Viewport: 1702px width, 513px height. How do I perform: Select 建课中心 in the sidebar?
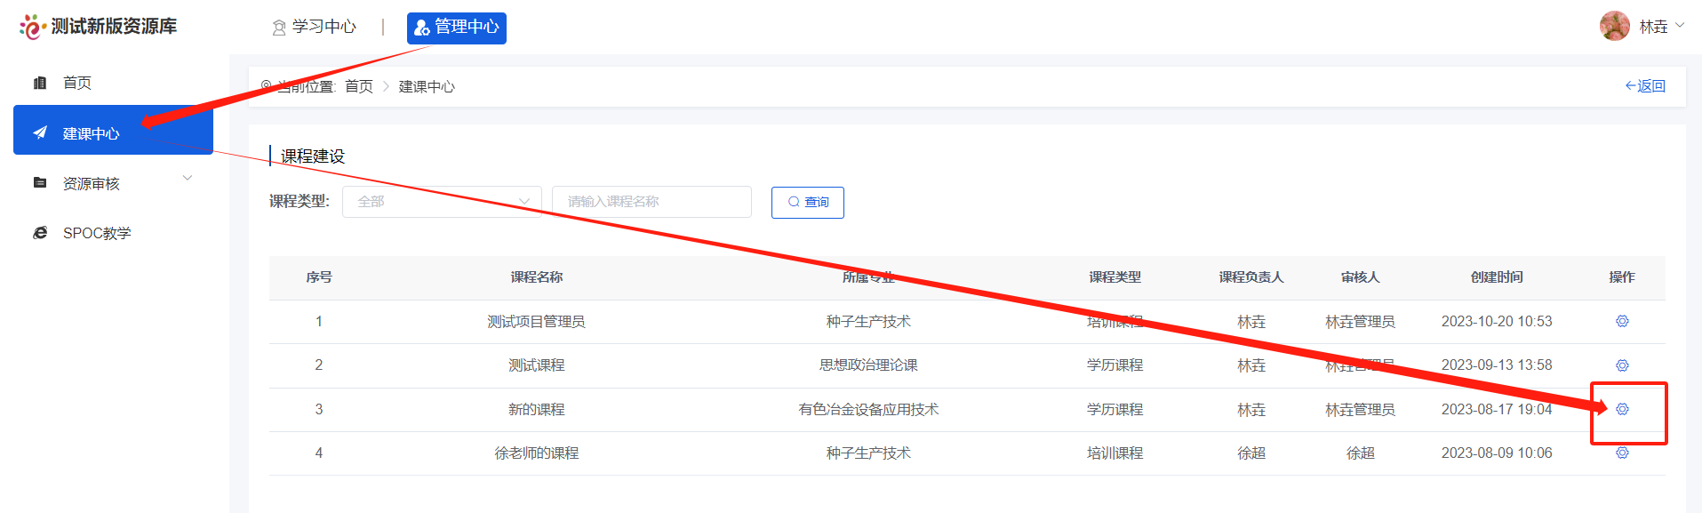point(113,130)
